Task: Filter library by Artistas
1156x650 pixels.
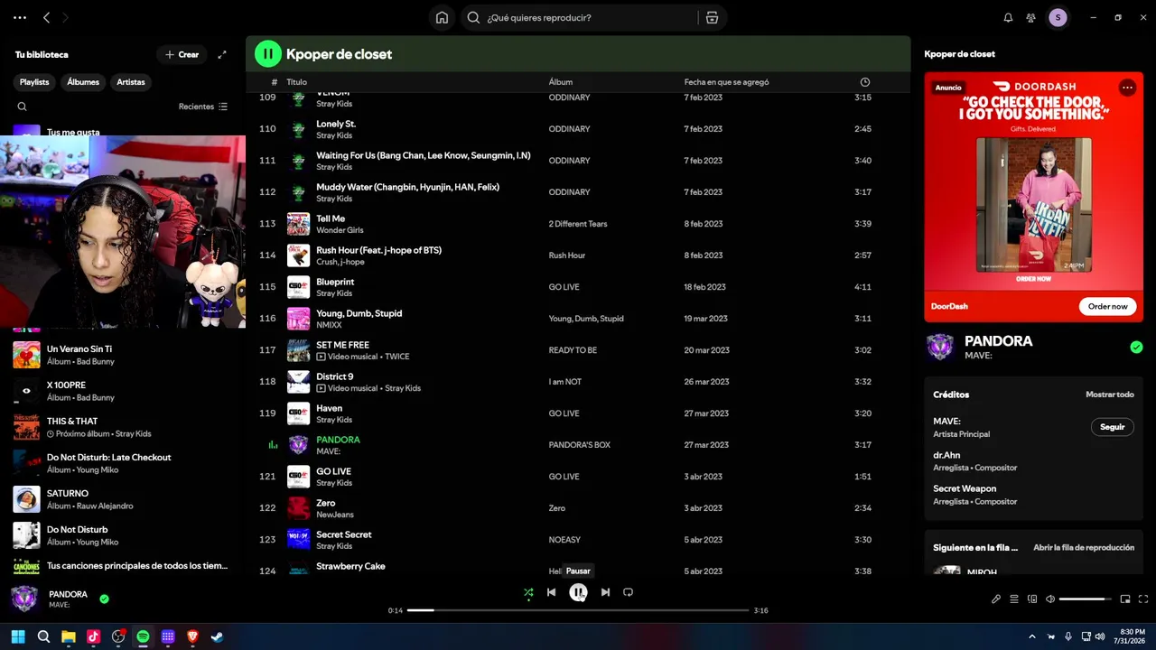Action: (131, 82)
